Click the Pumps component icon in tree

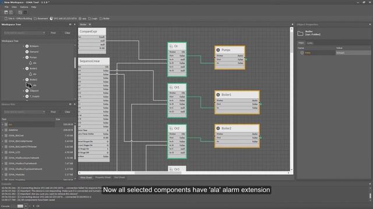tap(27, 57)
